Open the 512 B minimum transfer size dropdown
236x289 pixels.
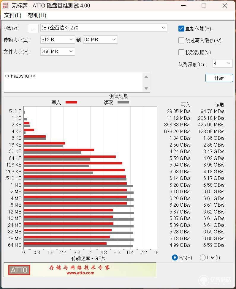coord(57,40)
